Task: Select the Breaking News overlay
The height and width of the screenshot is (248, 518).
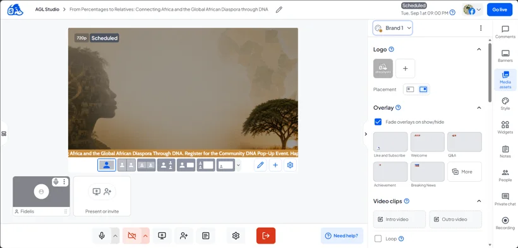Action: click(428, 172)
